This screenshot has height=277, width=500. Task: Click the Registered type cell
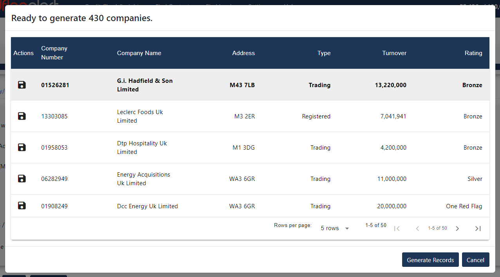[x=316, y=116]
